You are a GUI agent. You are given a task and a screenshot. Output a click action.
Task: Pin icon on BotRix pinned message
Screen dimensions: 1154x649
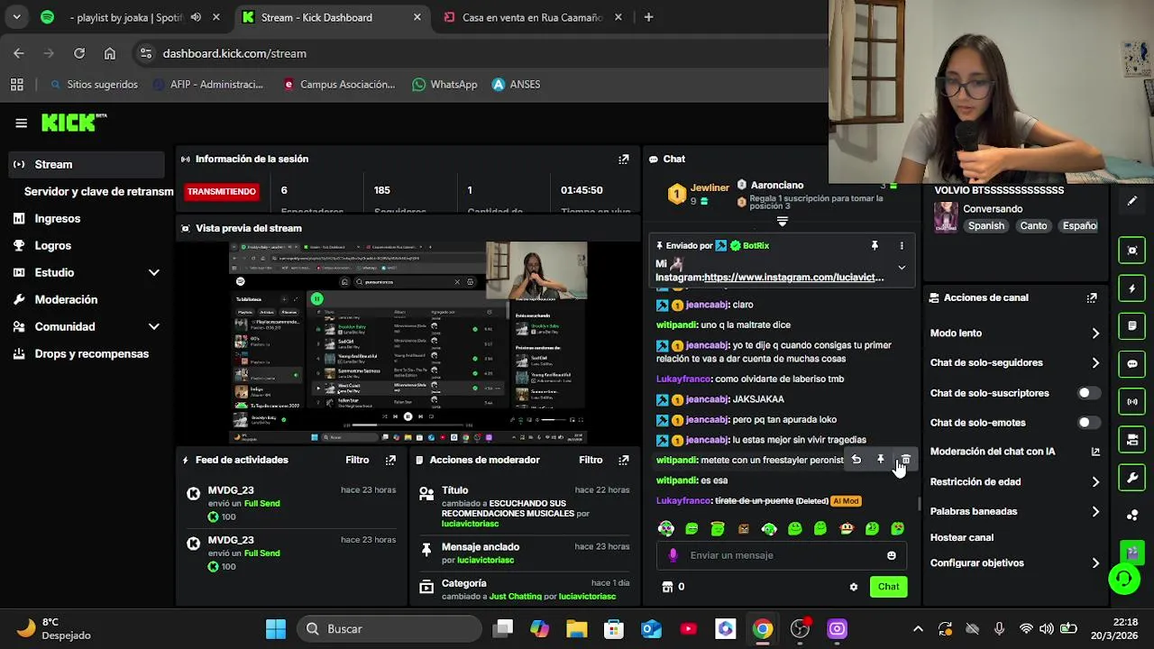874,245
